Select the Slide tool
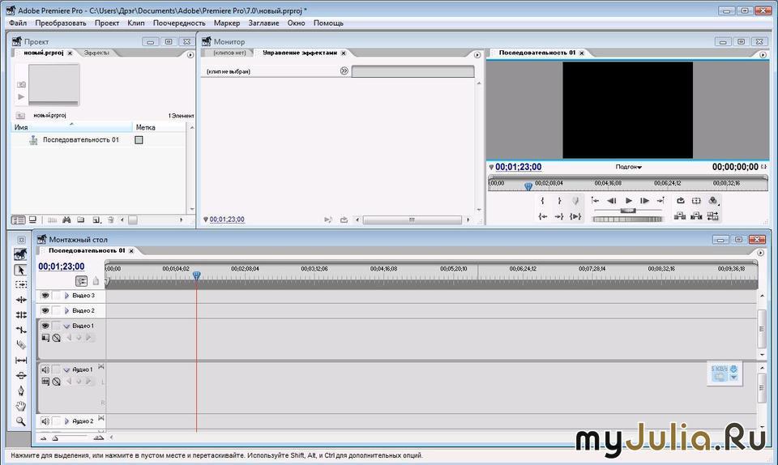Viewport: 778px width, 465px height. 21,375
